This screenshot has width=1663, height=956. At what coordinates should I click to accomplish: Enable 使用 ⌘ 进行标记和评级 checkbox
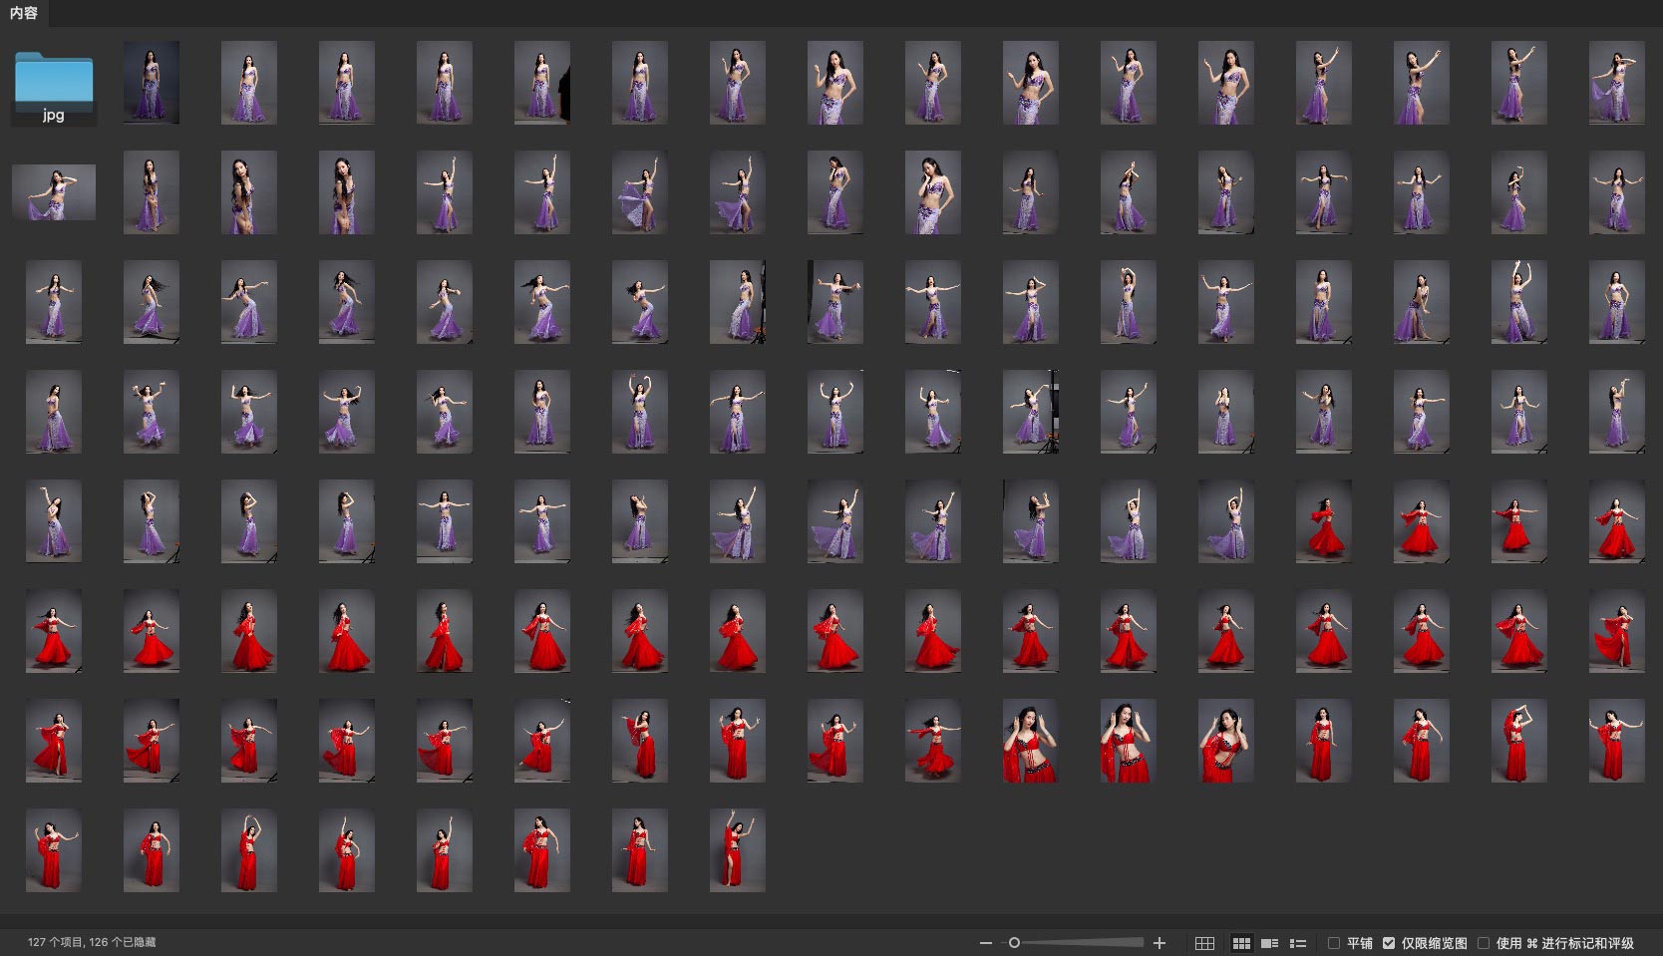pos(1484,943)
